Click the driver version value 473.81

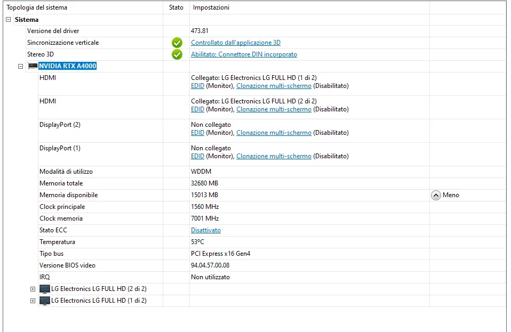click(x=199, y=31)
